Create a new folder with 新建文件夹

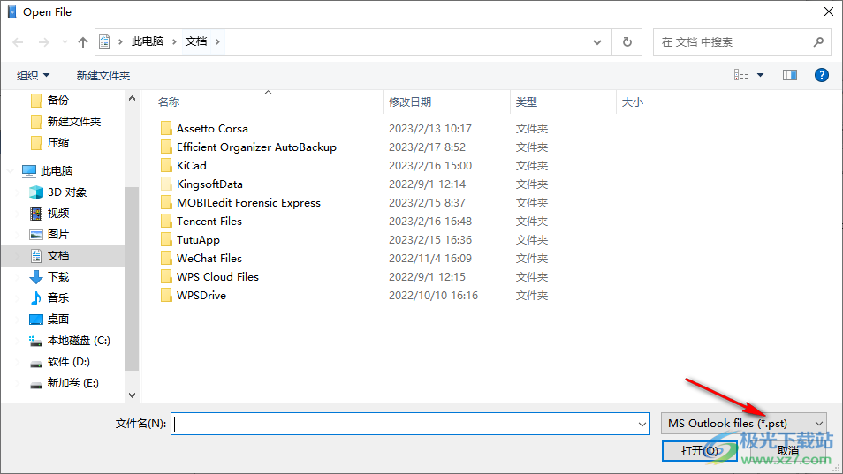pyautogui.click(x=103, y=75)
